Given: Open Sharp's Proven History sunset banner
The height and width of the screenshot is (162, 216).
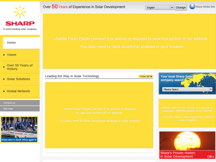Looking at the screenshot, I should pyautogui.click(x=187, y=145).
